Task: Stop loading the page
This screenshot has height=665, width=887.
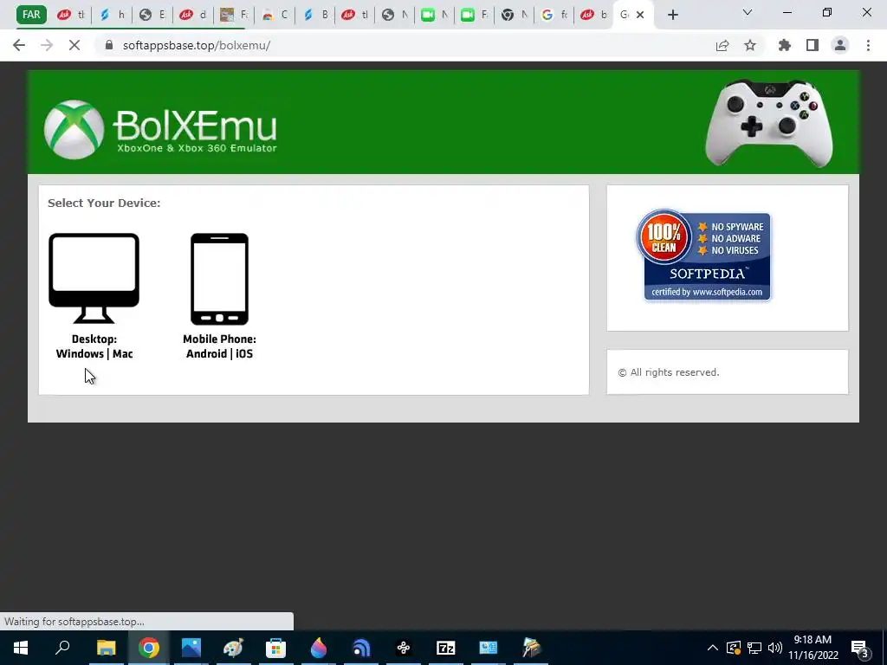Action: click(x=74, y=45)
